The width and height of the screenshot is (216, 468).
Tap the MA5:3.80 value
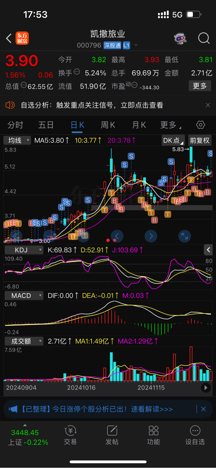(x=52, y=140)
